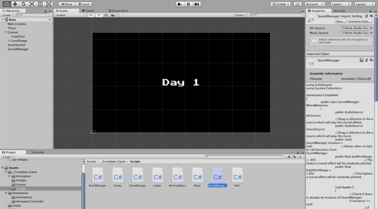Toggle Local handle rotation
The width and height of the screenshot is (378, 209).
tap(83, 4)
